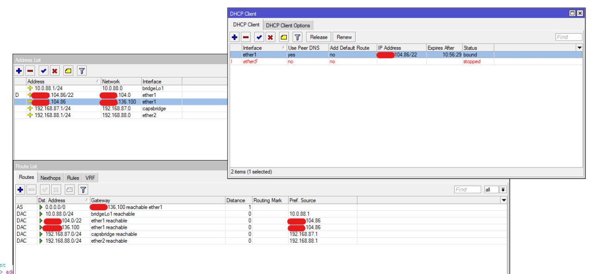Select route 192.168.88.0/24 row
The width and height of the screenshot is (592, 274).
(x=261, y=241)
